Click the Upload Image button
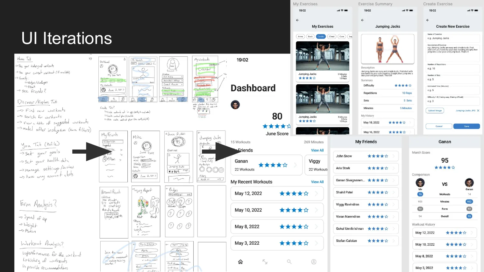This screenshot has height=272, width=484. [435, 111]
